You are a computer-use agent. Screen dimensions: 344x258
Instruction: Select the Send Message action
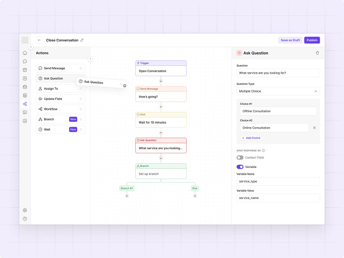pos(60,68)
